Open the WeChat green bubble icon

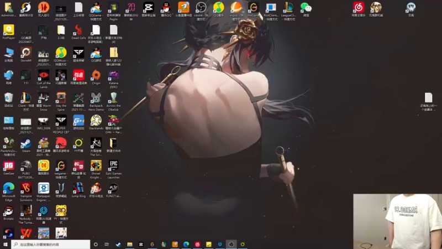click(x=306, y=8)
